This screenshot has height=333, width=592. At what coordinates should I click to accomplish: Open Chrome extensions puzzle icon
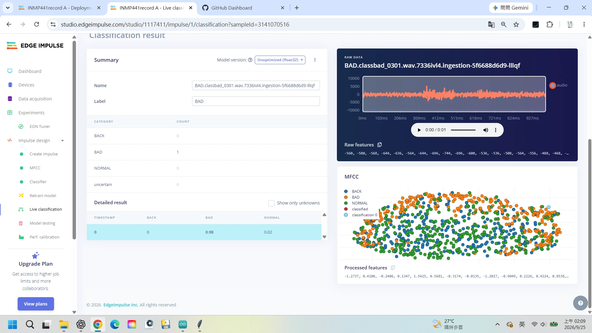(x=550, y=24)
